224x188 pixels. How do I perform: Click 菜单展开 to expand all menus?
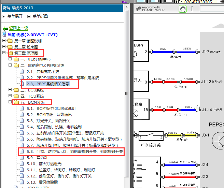coord(15,16)
